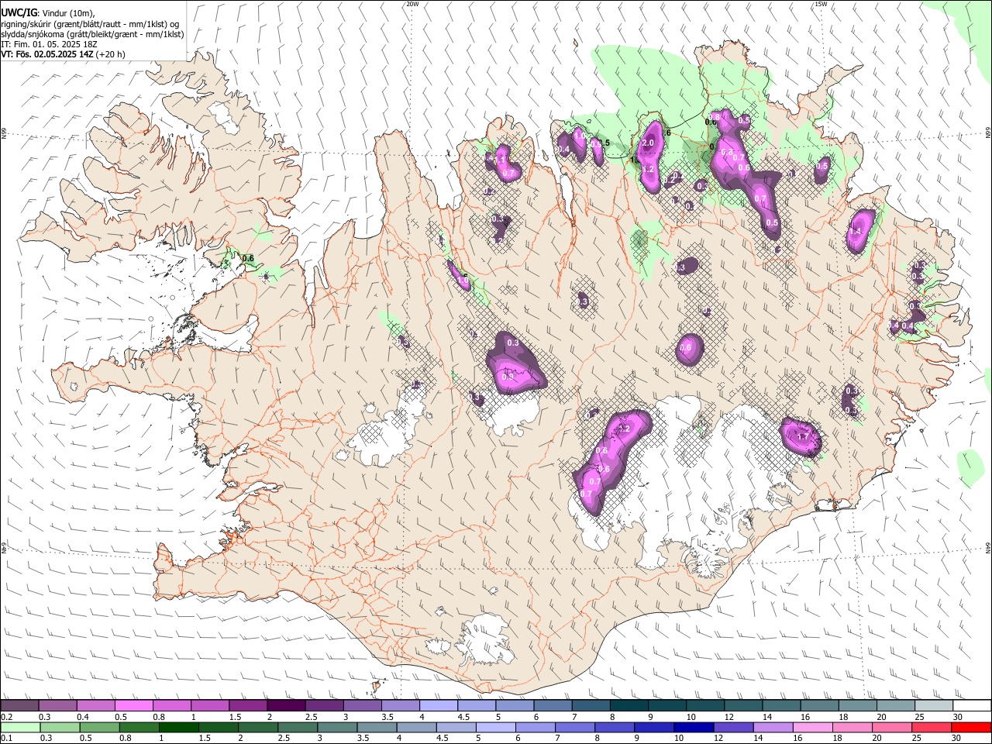
Task: Click the '1.7' precipitation value on the map
Action: point(803,437)
